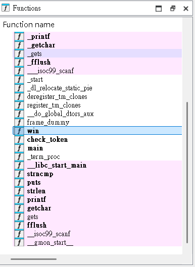
Task: Click function icon beside _term_proc
Action: point(19,156)
